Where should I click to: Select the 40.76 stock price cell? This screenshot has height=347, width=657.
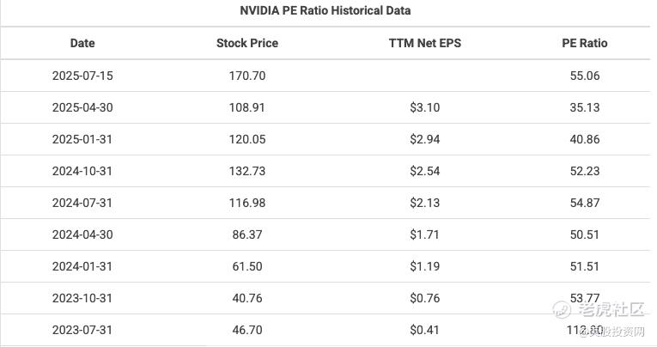pos(247,298)
